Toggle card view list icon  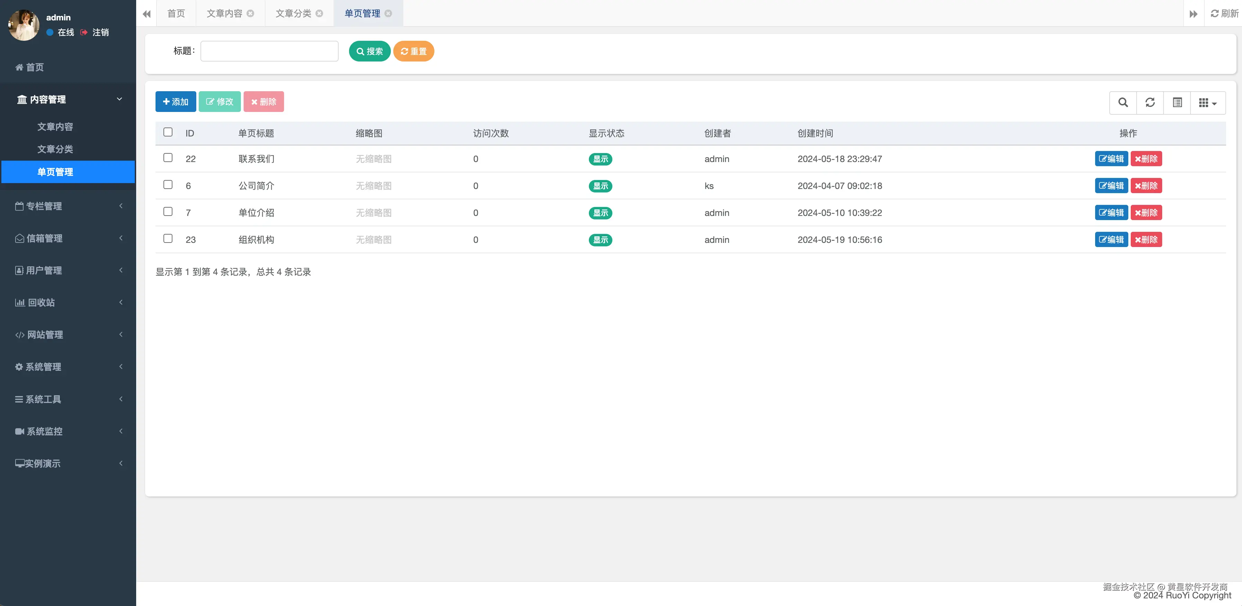coord(1177,103)
